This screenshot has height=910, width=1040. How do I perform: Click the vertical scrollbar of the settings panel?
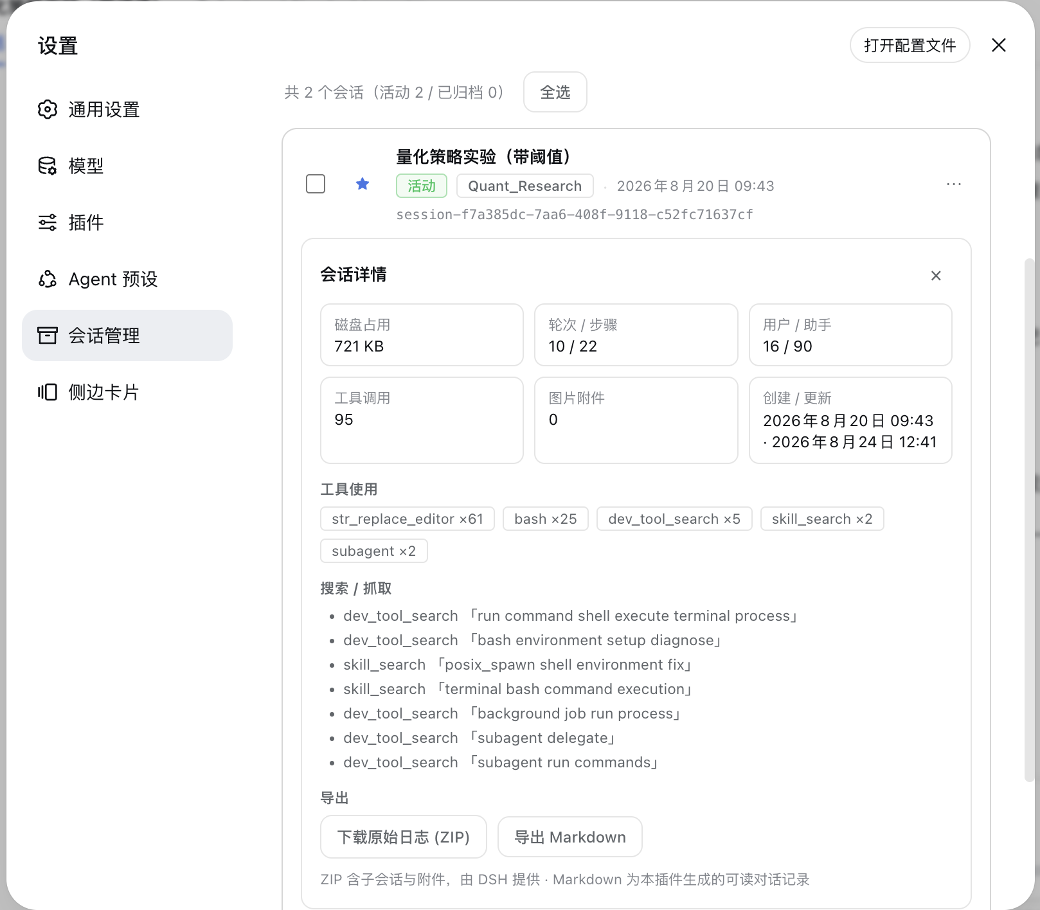click(1029, 519)
